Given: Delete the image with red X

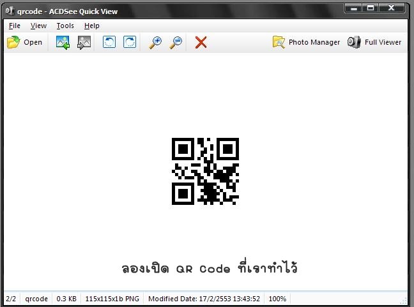Looking at the screenshot, I should pyautogui.click(x=201, y=43).
